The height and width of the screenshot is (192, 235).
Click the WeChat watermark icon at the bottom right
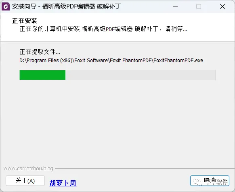197,182
